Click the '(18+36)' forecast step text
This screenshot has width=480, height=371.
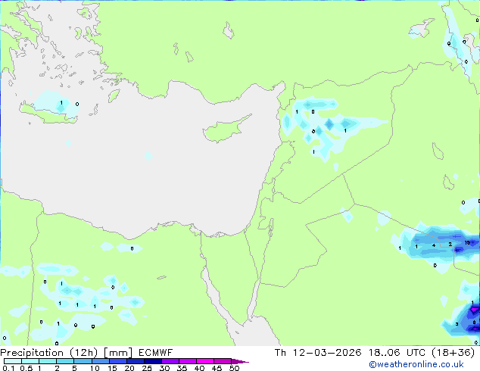pos(453,353)
